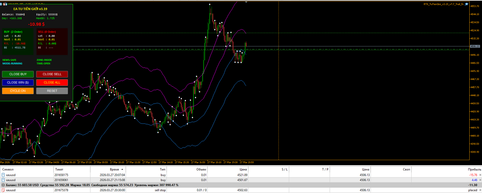The width and height of the screenshot is (482, 193).
Task: Delete the placed sell stop pending order
Action: [480, 190]
